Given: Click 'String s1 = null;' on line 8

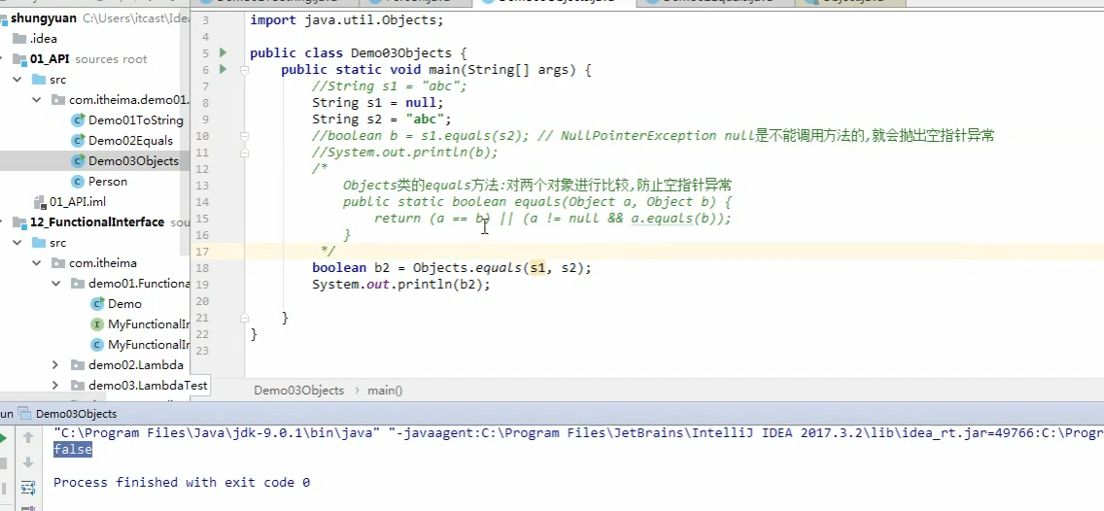Looking at the screenshot, I should pos(378,103).
